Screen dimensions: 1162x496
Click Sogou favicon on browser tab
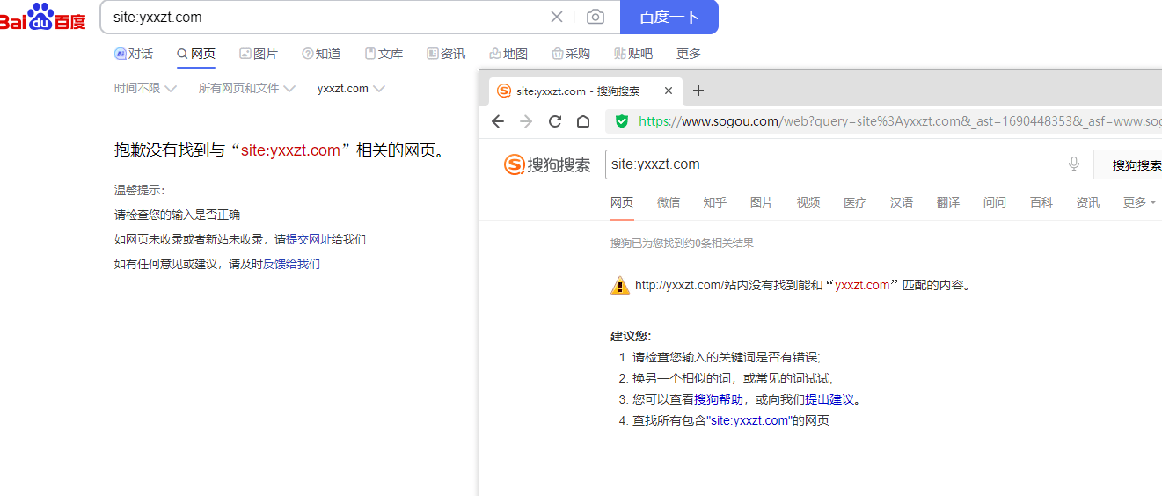[x=504, y=91]
